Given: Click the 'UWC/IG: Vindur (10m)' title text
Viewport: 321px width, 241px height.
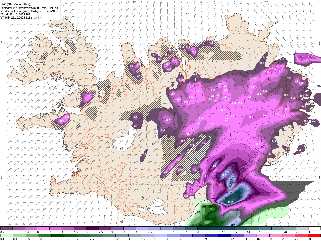Looking at the screenshot, I should (x=16, y=4).
